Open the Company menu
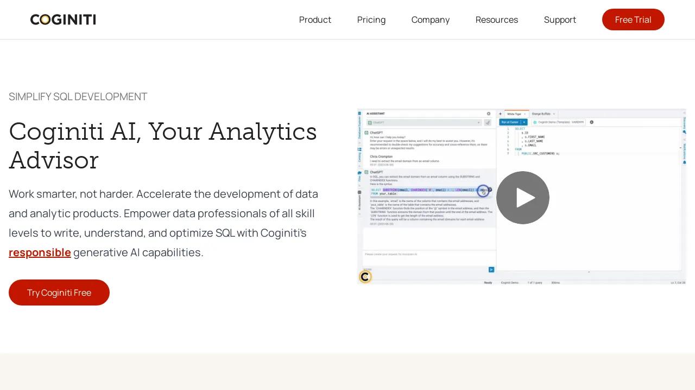This screenshot has width=695, height=390. point(431,19)
